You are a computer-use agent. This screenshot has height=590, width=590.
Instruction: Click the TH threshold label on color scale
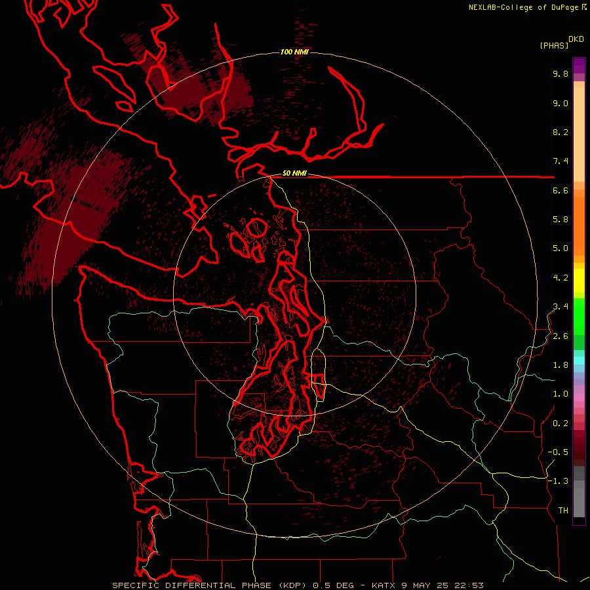click(563, 511)
